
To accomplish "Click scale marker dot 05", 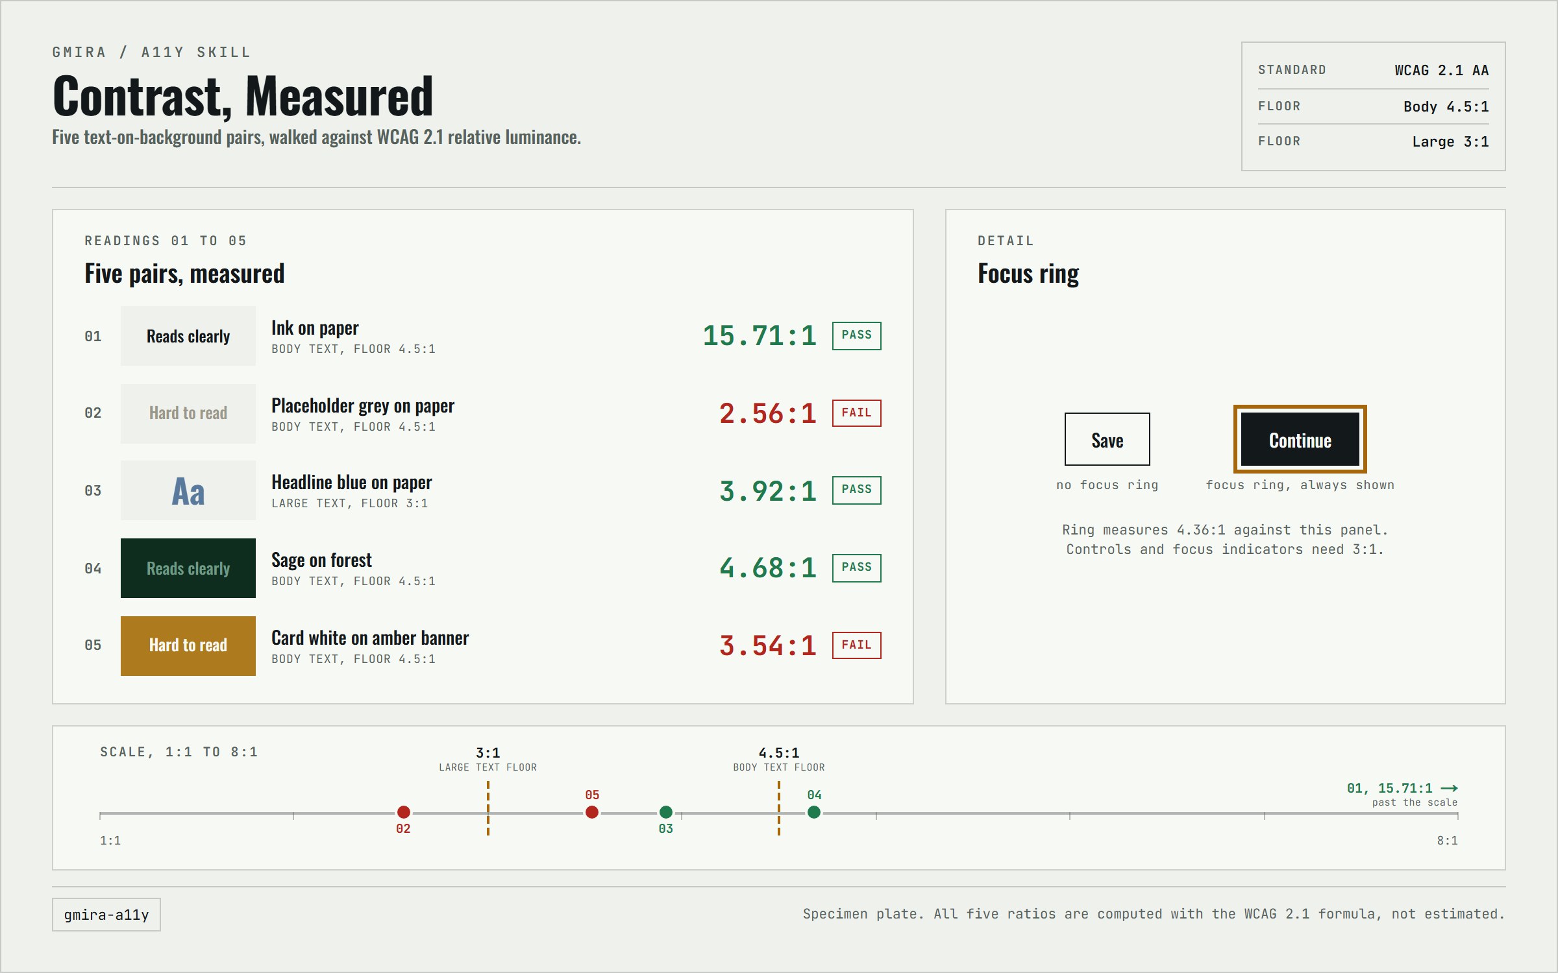I will 591,812.
